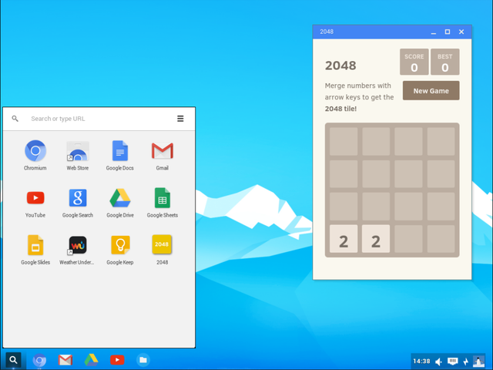The image size is (493, 370).
Task: Open the user avatar in the system tray
Action: [479, 362]
